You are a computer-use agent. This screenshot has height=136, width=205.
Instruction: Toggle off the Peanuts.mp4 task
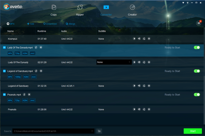(x=197, y=95)
